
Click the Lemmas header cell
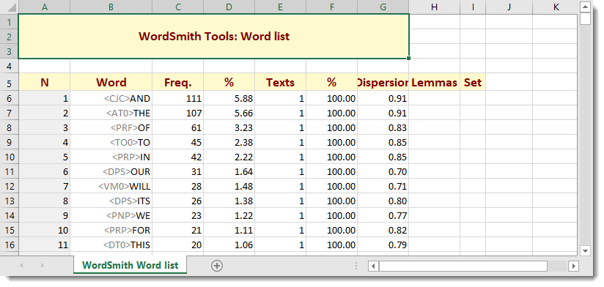pos(434,82)
